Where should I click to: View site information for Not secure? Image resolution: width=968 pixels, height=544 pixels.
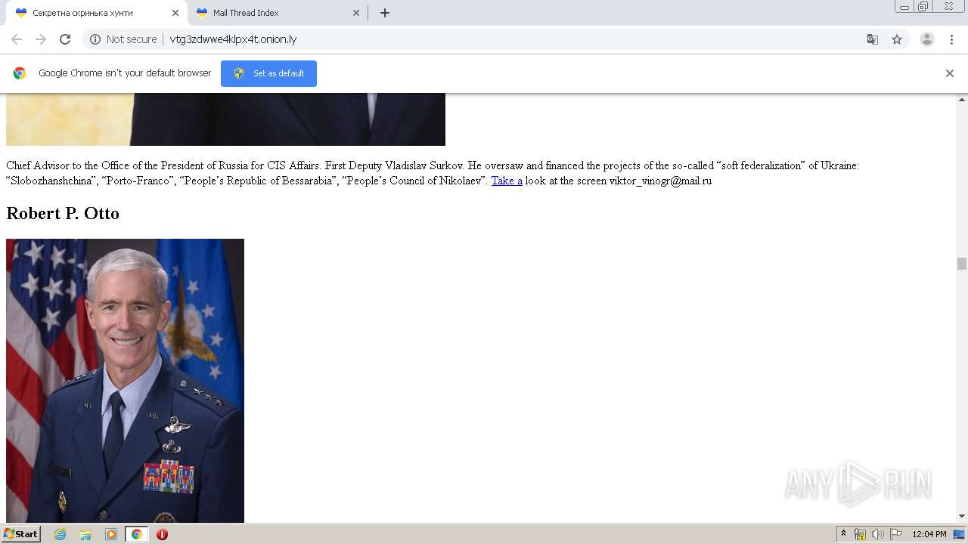pyautogui.click(x=123, y=39)
